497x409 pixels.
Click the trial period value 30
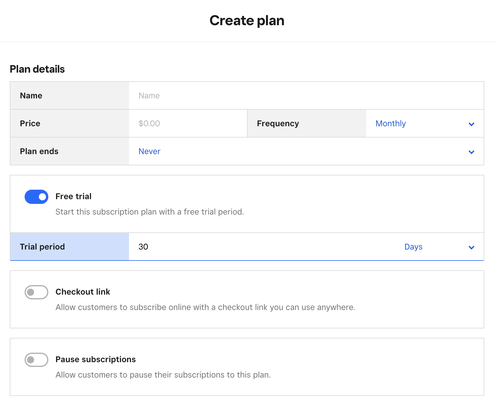coord(144,247)
